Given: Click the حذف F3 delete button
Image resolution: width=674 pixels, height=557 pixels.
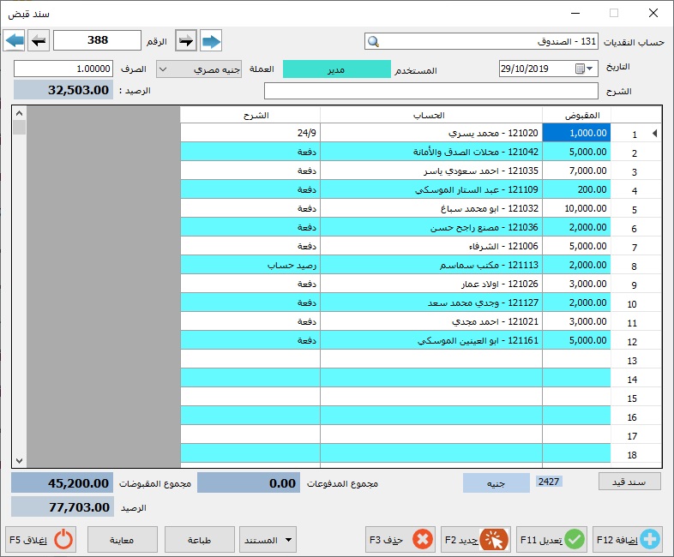Looking at the screenshot, I should point(400,539).
